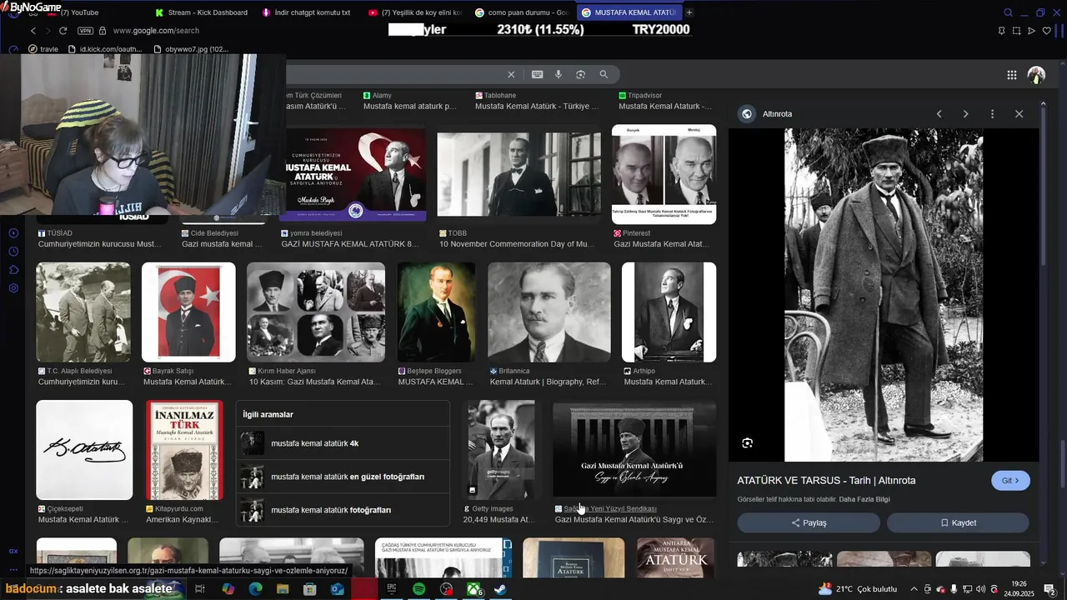Open the weather widget 21°C Çok bulutlu

click(x=858, y=589)
